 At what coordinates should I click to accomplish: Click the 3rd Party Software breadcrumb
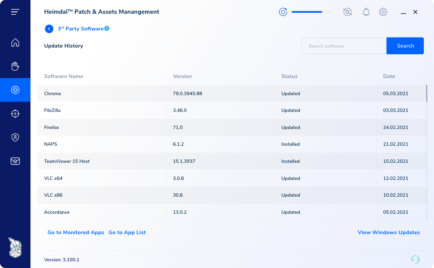coord(81,29)
